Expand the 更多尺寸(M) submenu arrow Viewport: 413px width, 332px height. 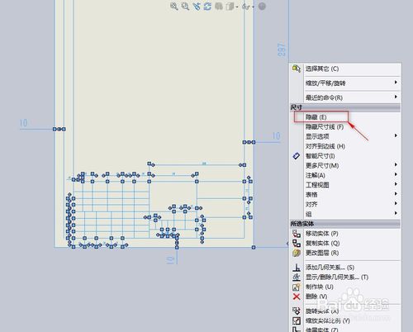(x=396, y=164)
